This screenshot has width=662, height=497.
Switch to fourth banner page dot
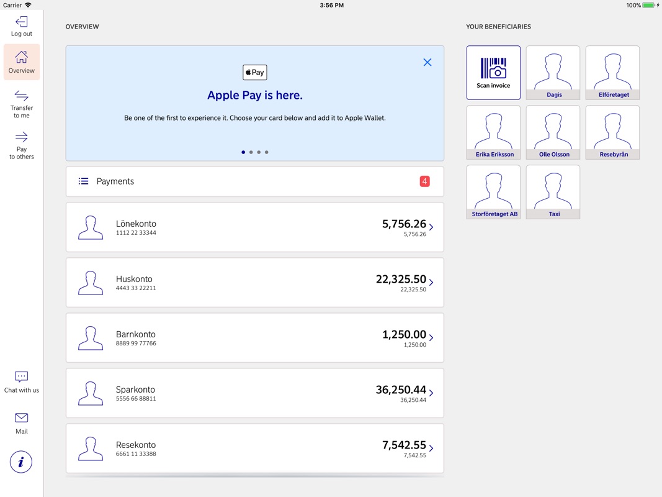(x=267, y=152)
